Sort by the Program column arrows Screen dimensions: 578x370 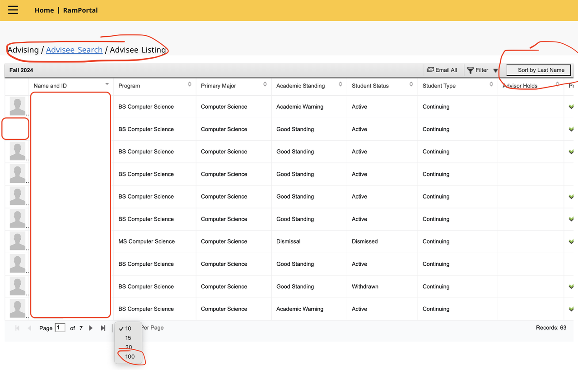(190, 84)
